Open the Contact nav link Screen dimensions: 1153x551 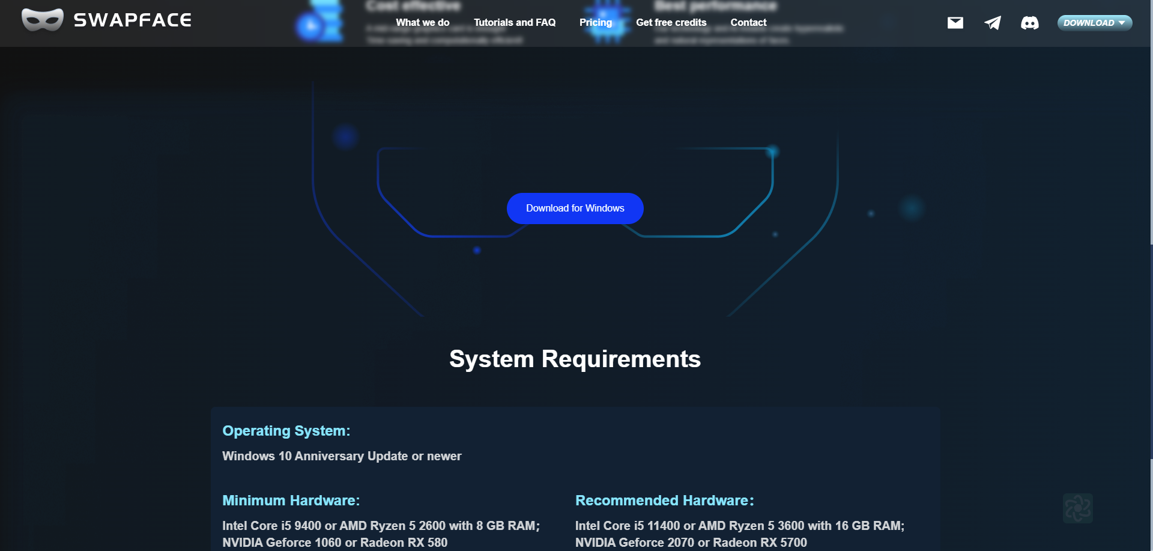pyautogui.click(x=748, y=22)
